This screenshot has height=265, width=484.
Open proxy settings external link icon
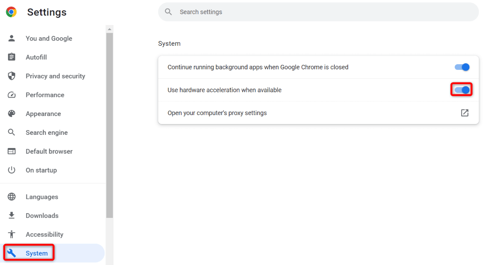pyautogui.click(x=465, y=113)
